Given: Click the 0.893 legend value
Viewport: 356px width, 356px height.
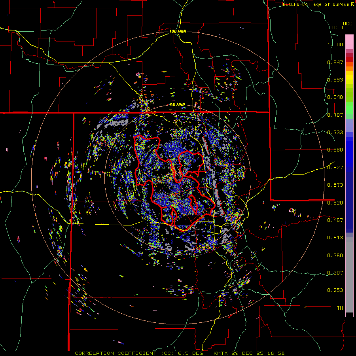Looking at the screenshot, I should point(335,80).
